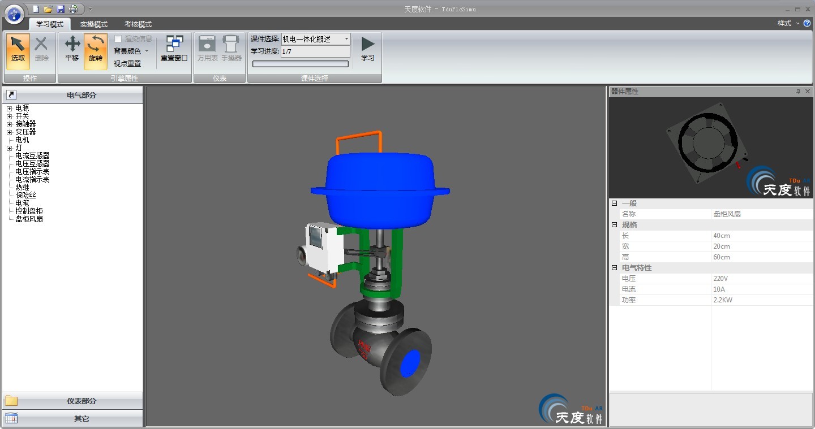This screenshot has width=815, height=429.
Task: Click the fan preview thumbnail in 器件属性
Action: (711, 148)
